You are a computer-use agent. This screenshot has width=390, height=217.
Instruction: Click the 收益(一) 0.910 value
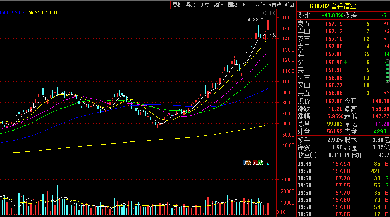336,155
